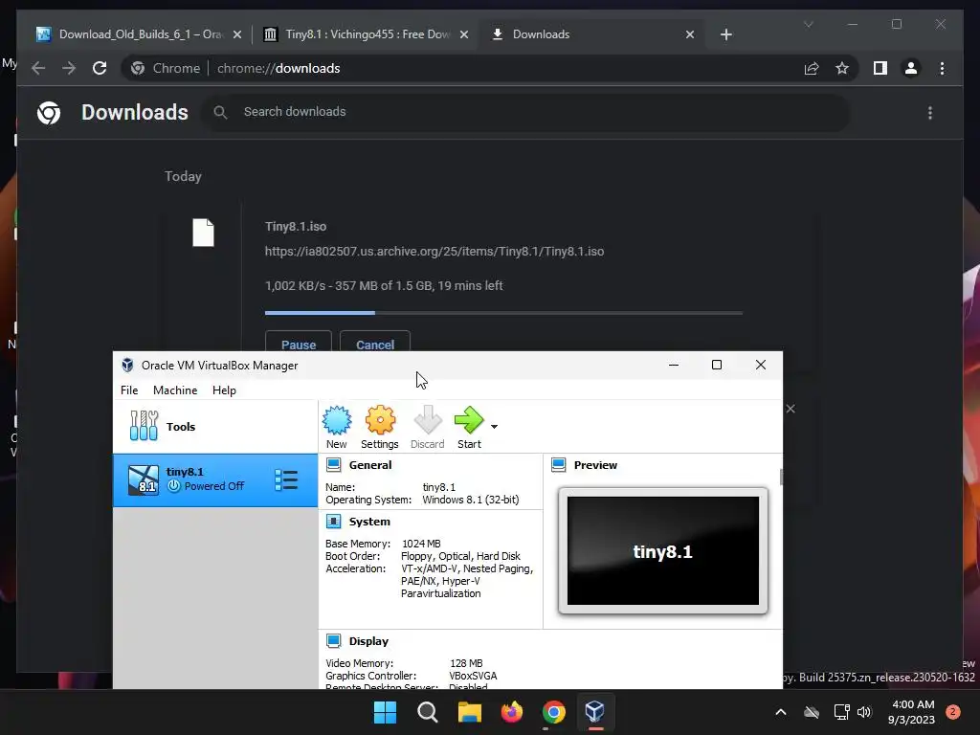Open the Help menu in VirtualBox
The width and height of the screenshot is (980, 735).
(224, 390)
